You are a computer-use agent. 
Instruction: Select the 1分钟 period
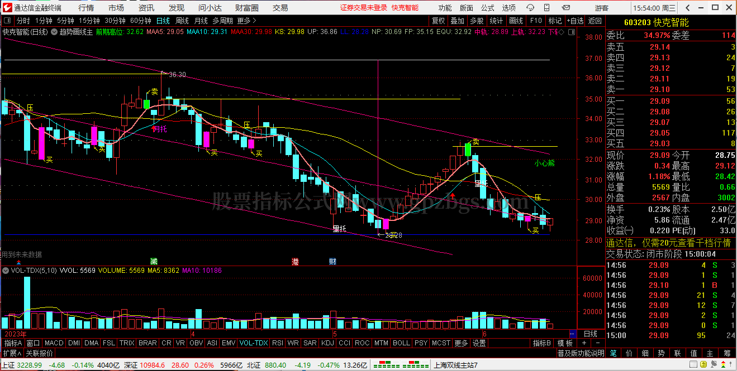44,21
